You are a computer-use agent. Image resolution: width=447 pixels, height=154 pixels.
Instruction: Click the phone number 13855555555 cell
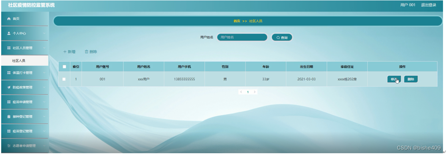pyautogui.click(x=184, y=79)
